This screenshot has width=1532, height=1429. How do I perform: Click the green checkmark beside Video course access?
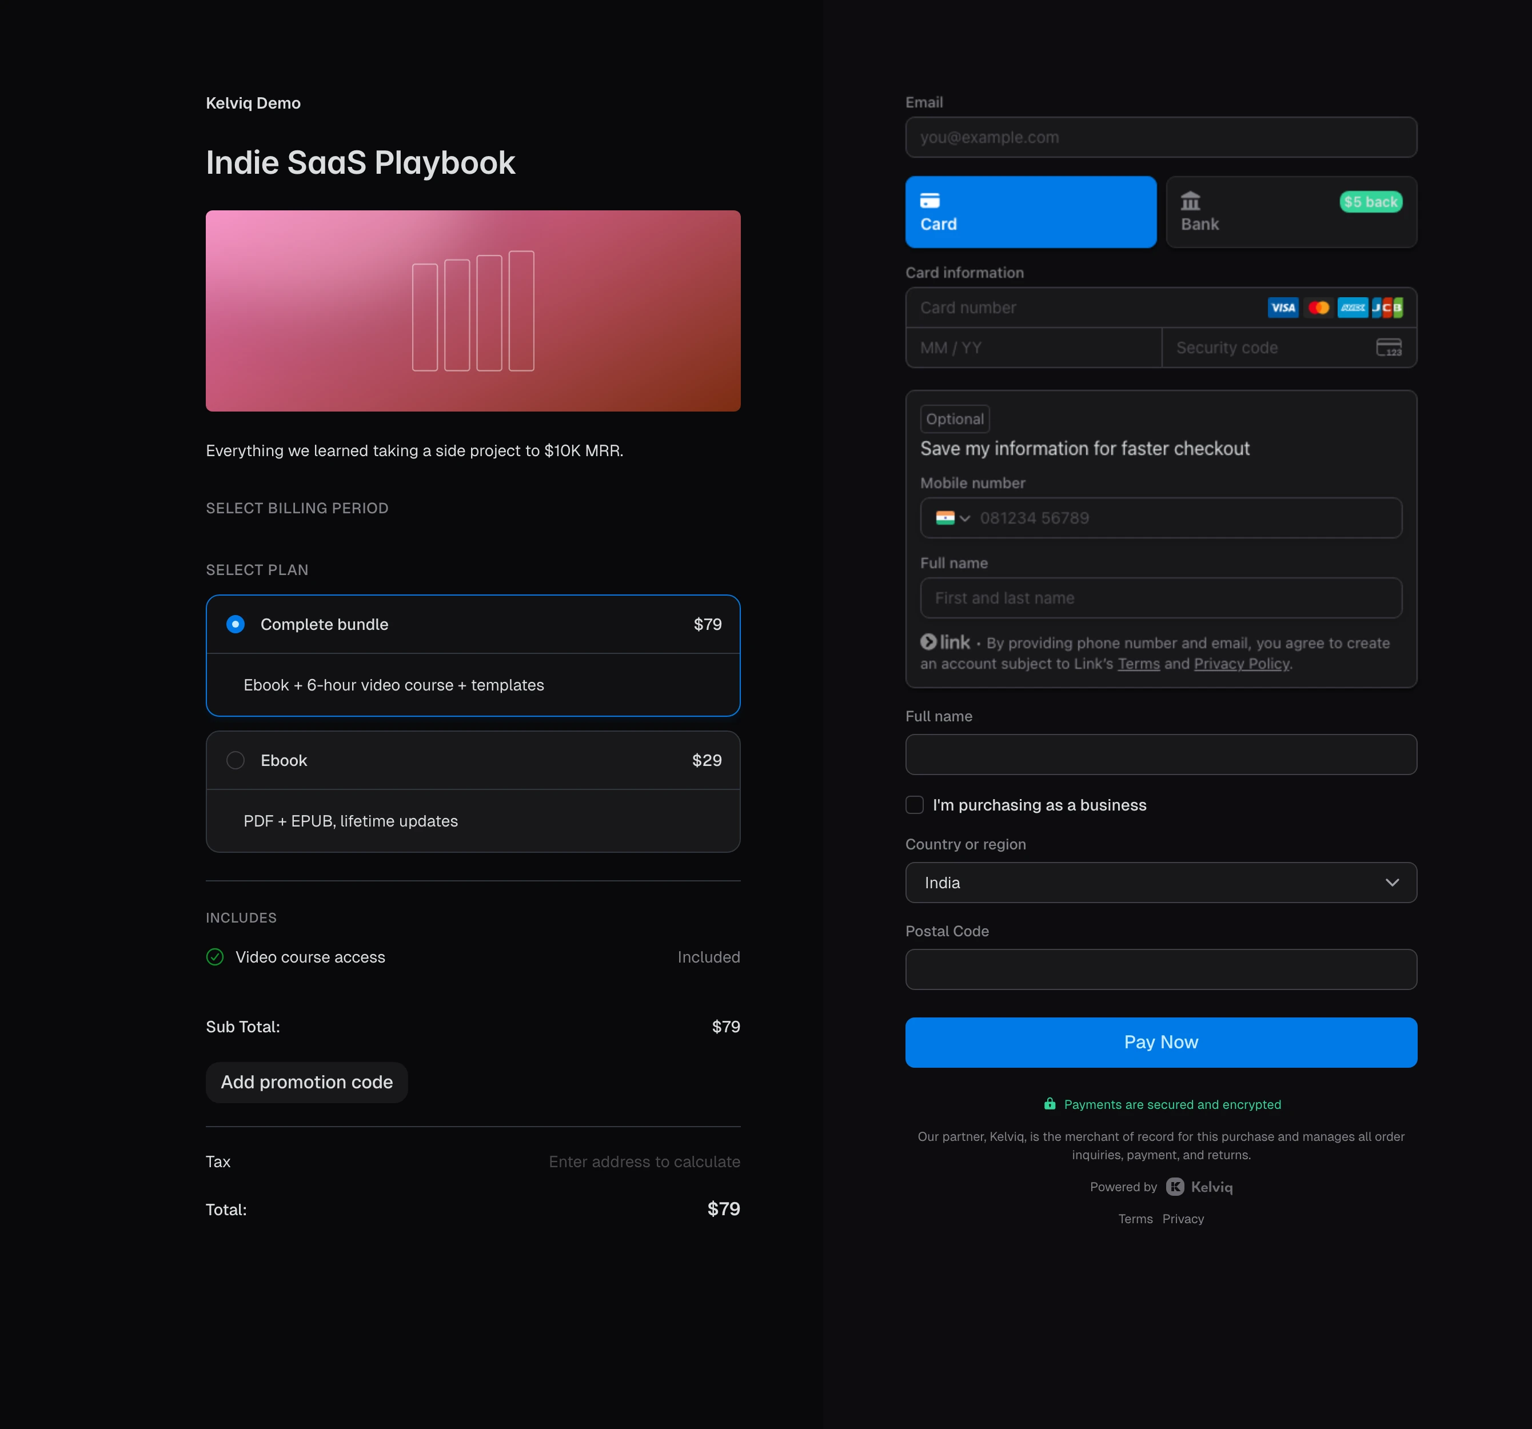[215, 956]
